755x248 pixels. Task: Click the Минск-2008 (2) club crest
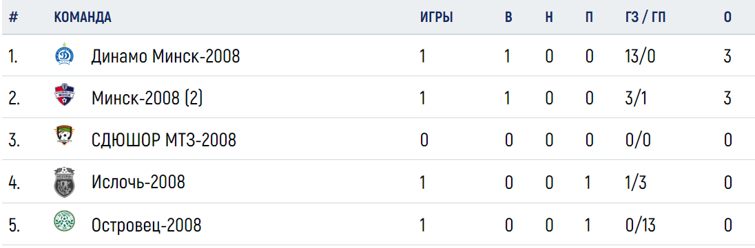point(64,95)
